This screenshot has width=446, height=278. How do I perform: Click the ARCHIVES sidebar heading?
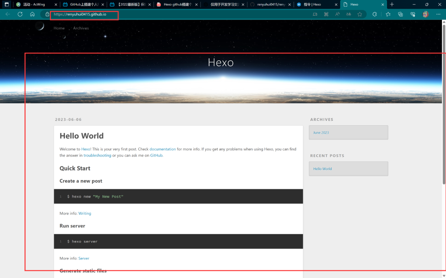[322, 120]
